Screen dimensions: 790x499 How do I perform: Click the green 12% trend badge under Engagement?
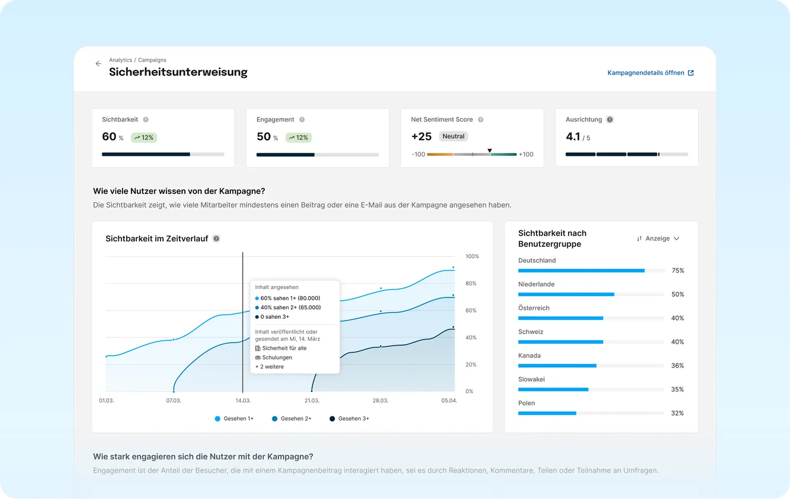pyautogui.click(x=299, y=137)
